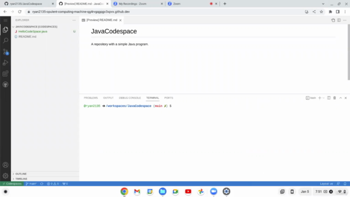Expand the Timeline section
The height and width of the screenshot is (197, 350).
[x=45, y=179]
